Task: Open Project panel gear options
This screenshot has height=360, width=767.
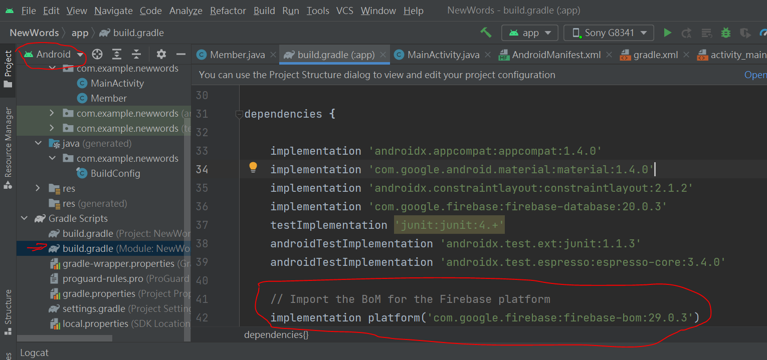Action: 161,54
